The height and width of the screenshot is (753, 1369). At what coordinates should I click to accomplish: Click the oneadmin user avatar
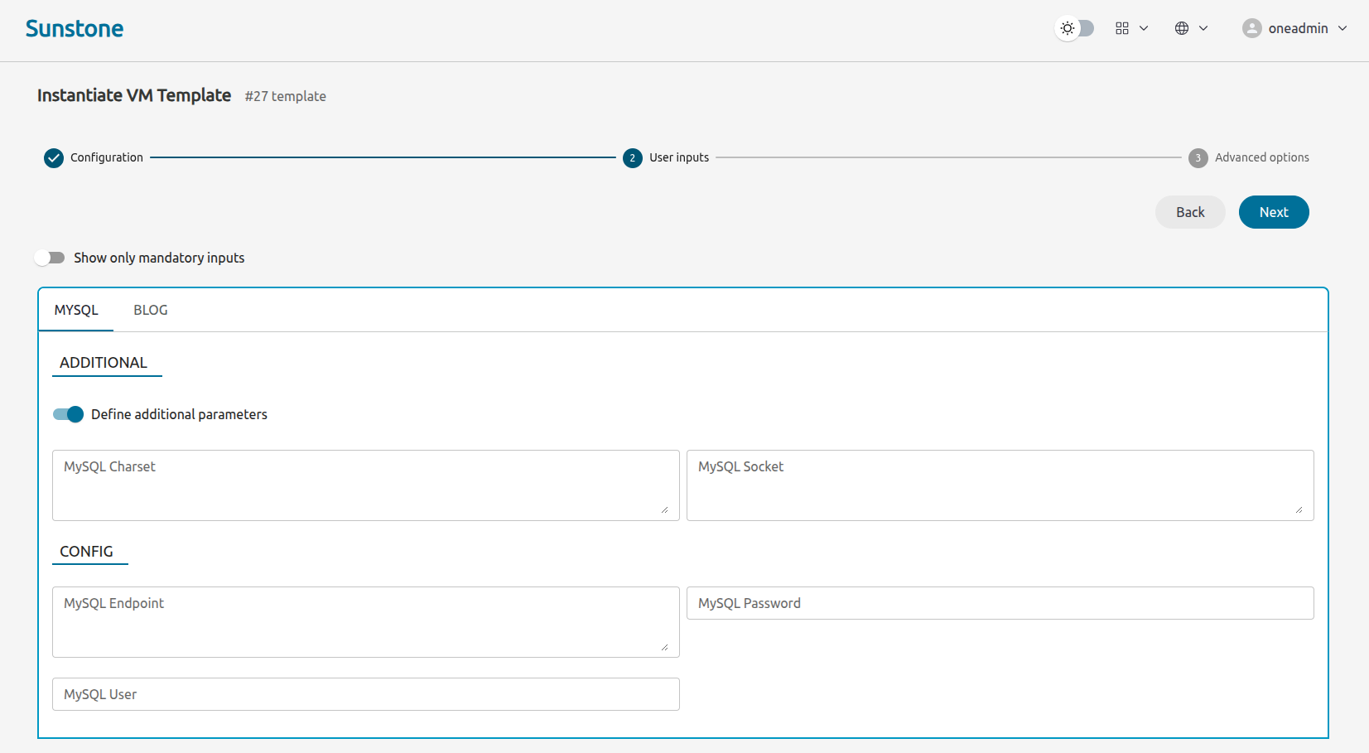(1252, 27)
